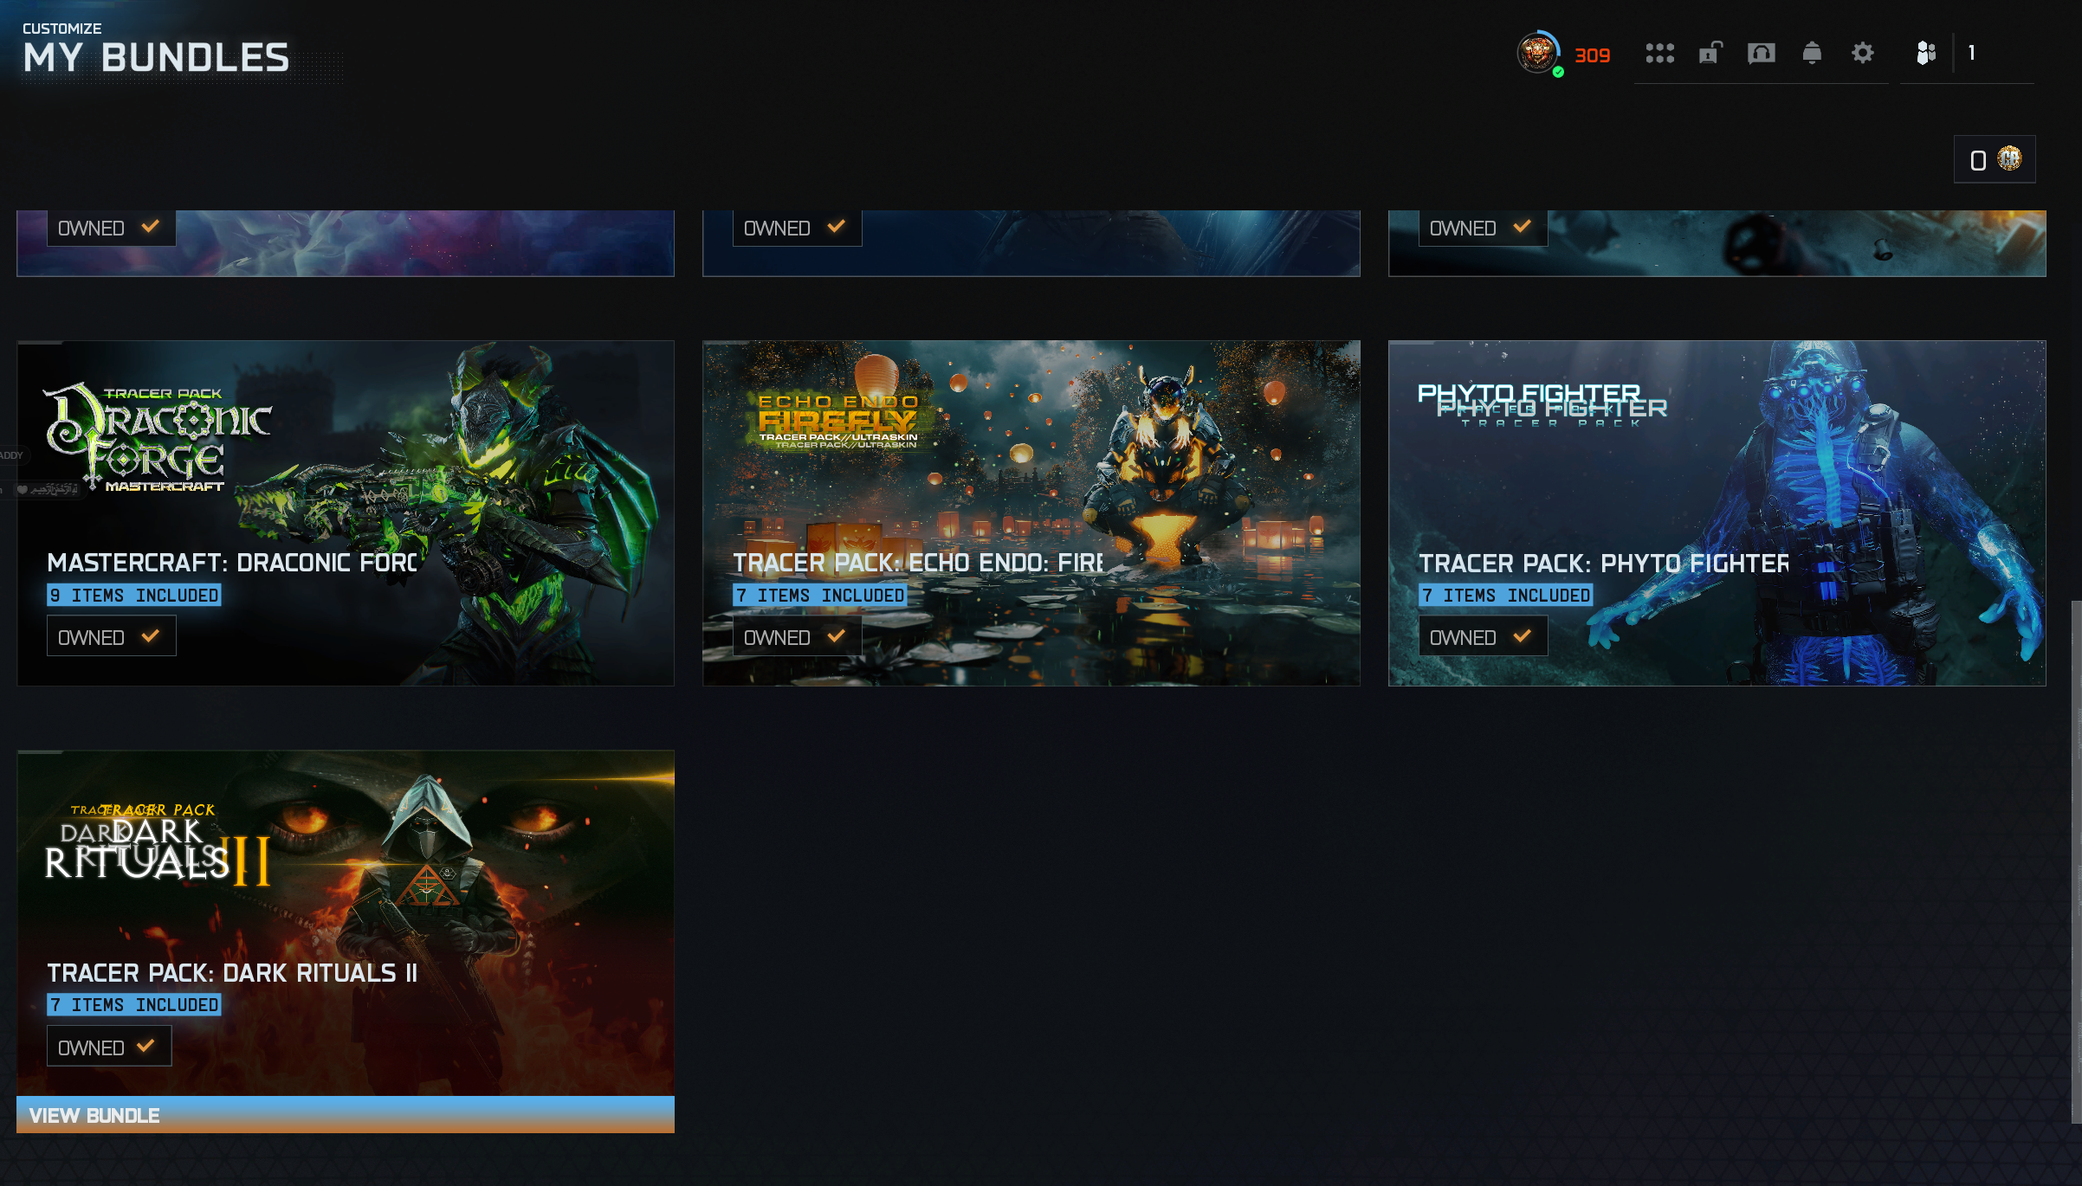Viewport: 2082px width, 1186px height.
Task: Open Tracer Pack: Phyto Fighter bundle card
Action: click(x=1717, y=513)
